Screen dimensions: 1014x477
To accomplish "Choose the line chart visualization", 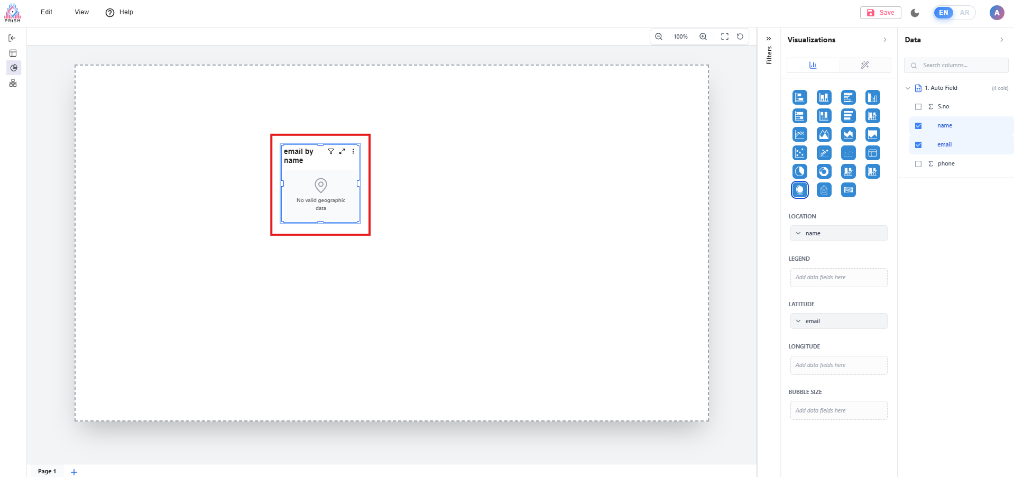I will (799, 134).
